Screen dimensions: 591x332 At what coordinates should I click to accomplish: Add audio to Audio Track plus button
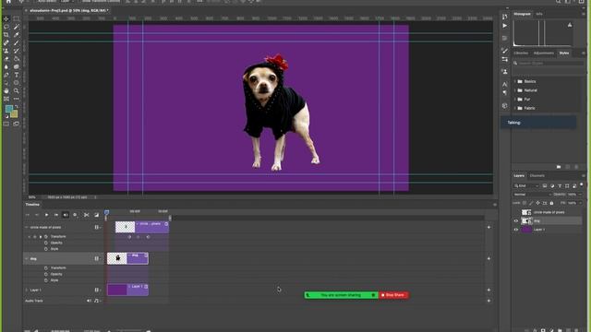click(488, 301)
